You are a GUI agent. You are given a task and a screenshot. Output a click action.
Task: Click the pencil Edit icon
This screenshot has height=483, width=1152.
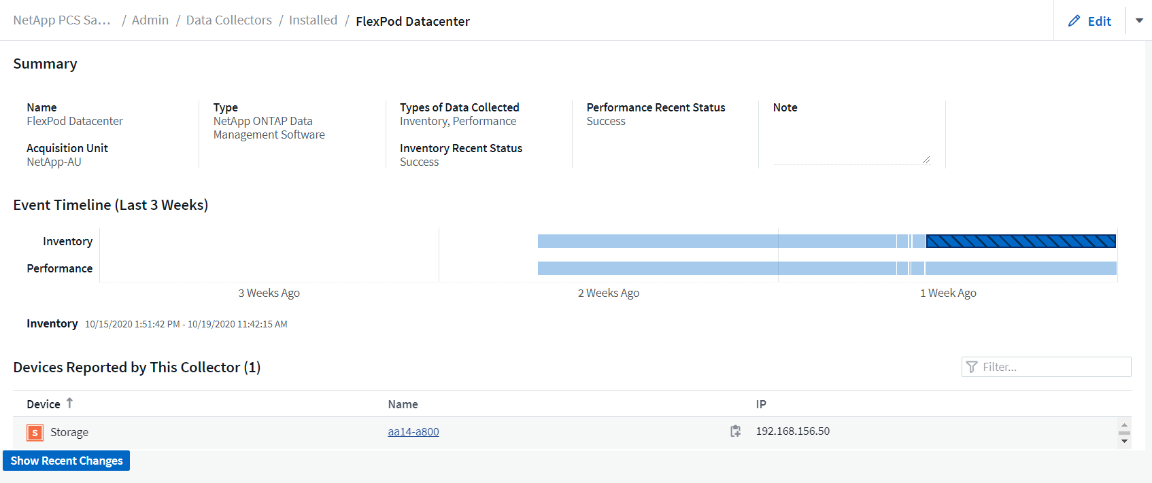pos(1074,21)
